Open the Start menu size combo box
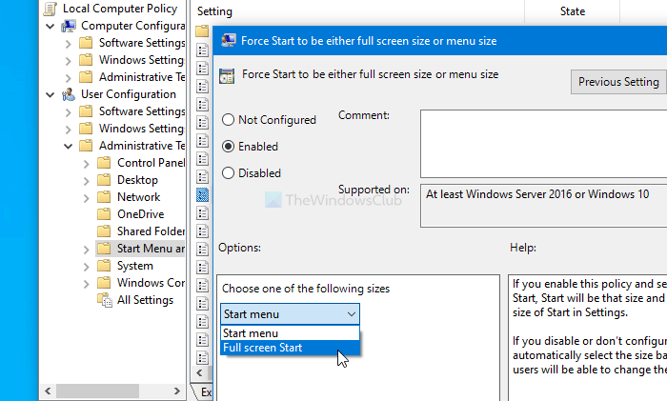Image resolution: width=667 pixels, height=401 pixels. coord(291,312)
